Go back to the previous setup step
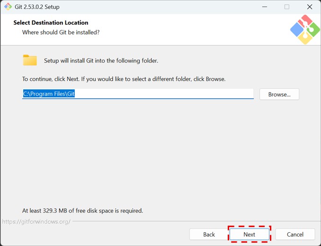Viewport: 321px width, 246px height. [x=209, y=234]
